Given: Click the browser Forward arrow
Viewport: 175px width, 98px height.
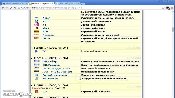Looking at the screenshot, I should [x=7, y=8].
